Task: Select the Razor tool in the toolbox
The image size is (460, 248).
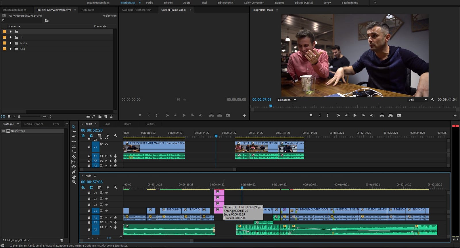Action: [74, 157]
